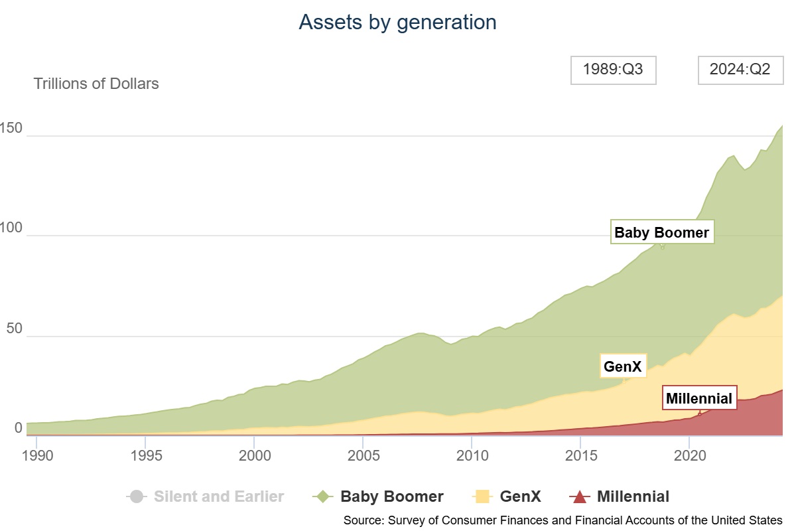Click the Trillions of Dollars axis label
The width and height of the screenshot is (796, 531).
(x=96, y=84)
